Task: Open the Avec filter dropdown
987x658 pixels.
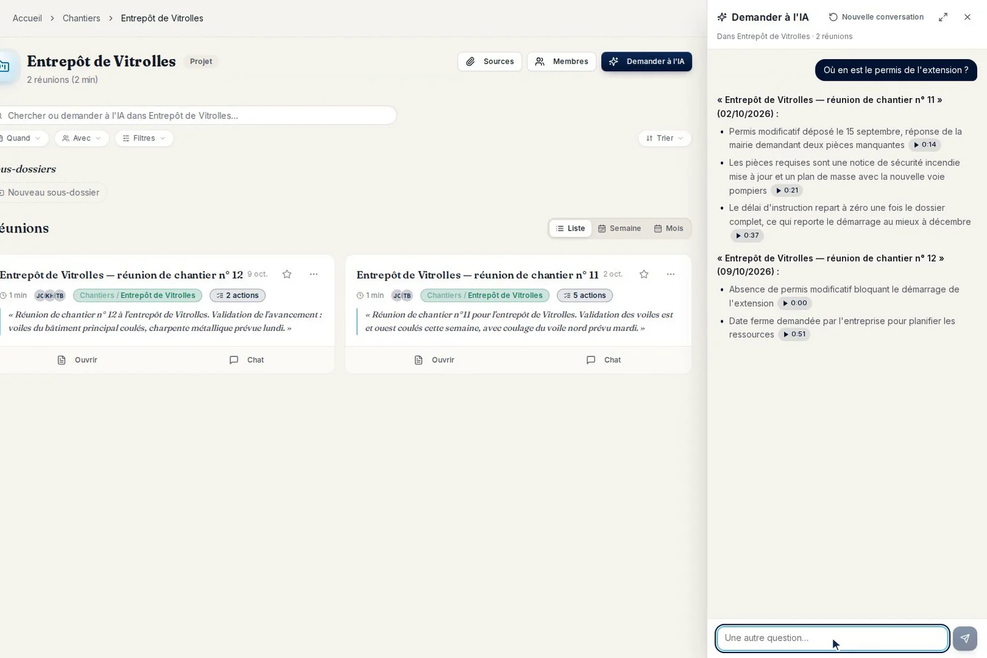Action: click(81, 138)
